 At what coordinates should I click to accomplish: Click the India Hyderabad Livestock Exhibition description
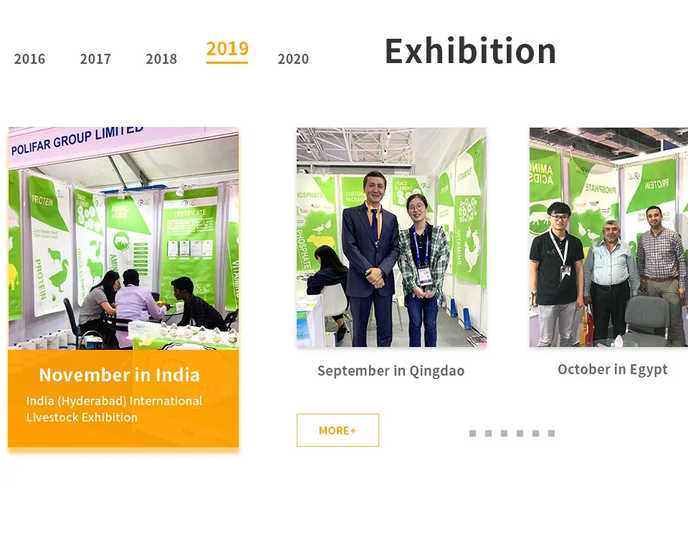tap(114, 409)
